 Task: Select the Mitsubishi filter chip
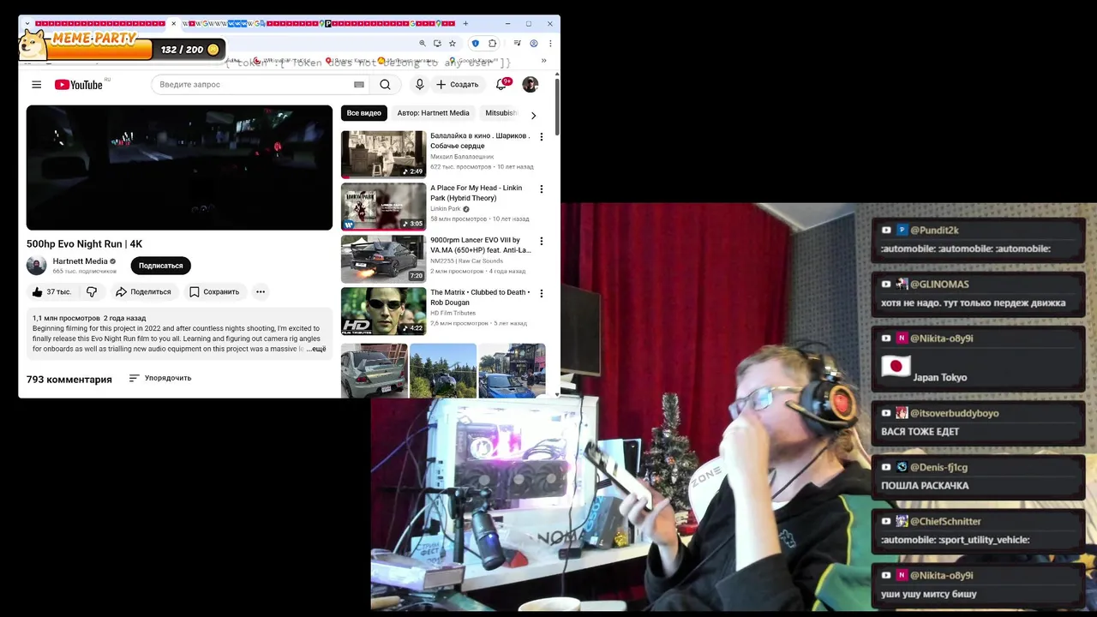(502, 113)
